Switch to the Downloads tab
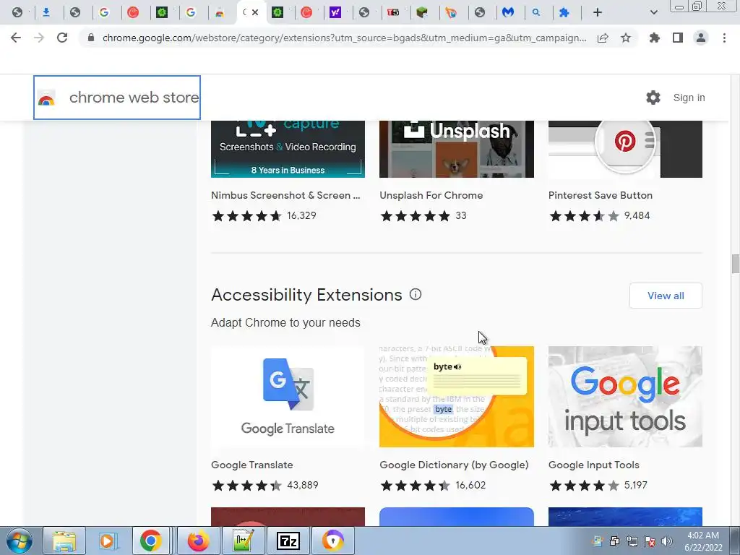This screenshot has height=555, width=740. (x=46, y=13)
